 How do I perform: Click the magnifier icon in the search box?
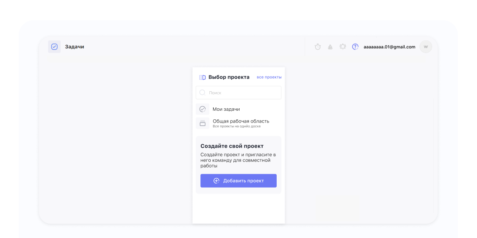[202, 92]
